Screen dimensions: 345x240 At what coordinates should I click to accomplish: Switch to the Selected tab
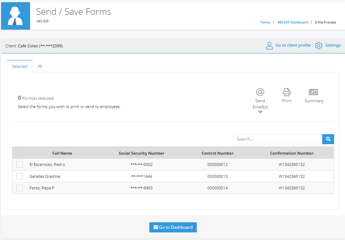pyautogui.click(x=20, y=66)
